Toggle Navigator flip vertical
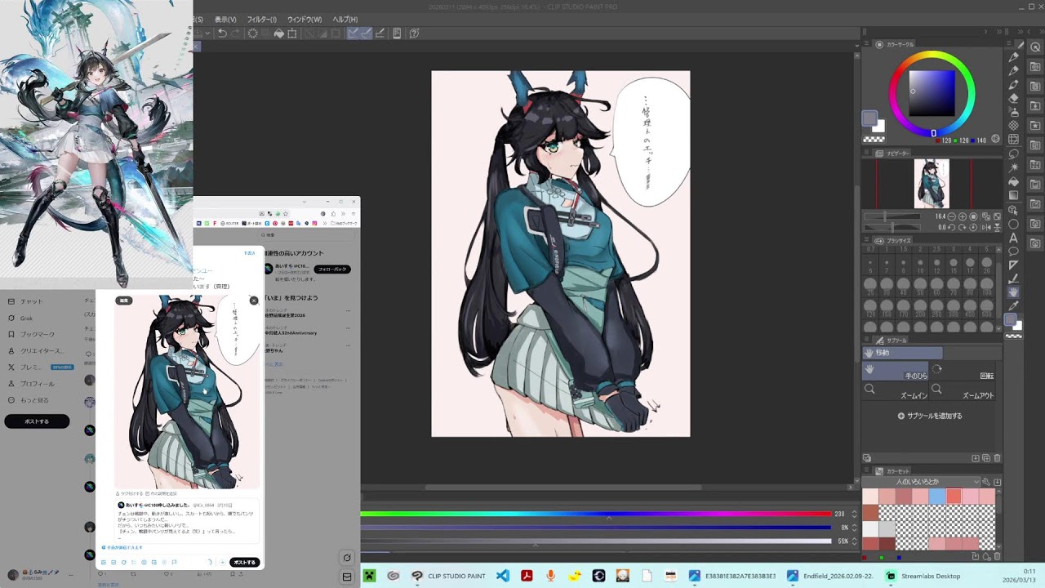The width and height of the screenshot is (1045, 588). tap(997, 228)
